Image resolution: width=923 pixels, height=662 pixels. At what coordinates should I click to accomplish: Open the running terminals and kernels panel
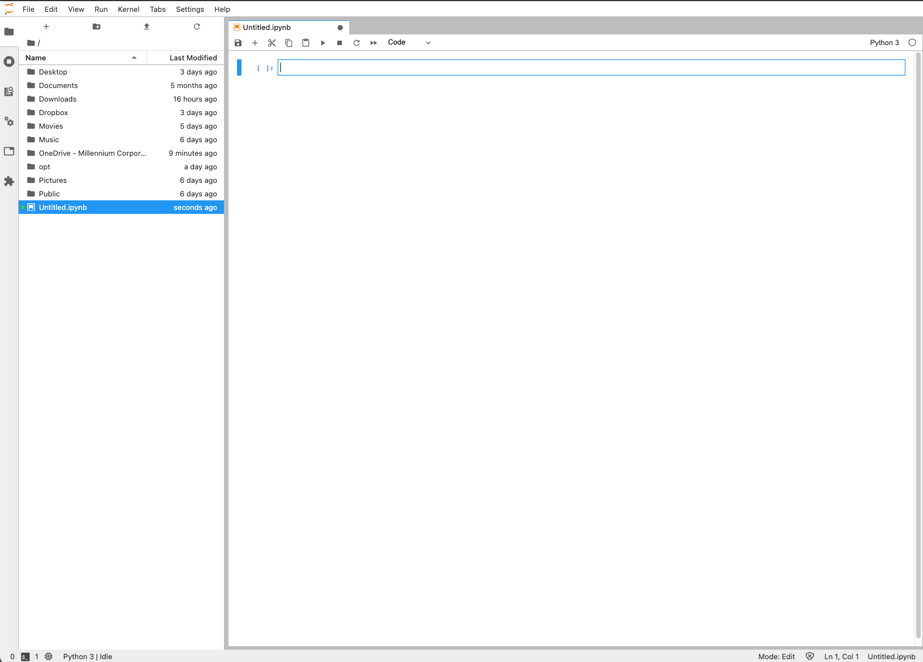point(9,62)
